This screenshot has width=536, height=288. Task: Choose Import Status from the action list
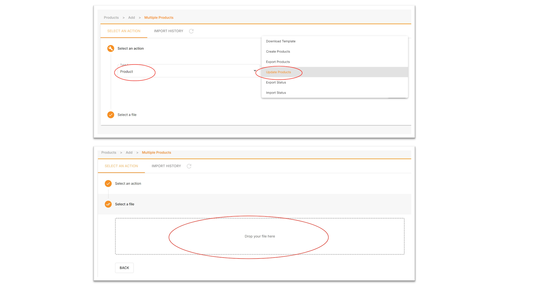(x=334, y=93)
